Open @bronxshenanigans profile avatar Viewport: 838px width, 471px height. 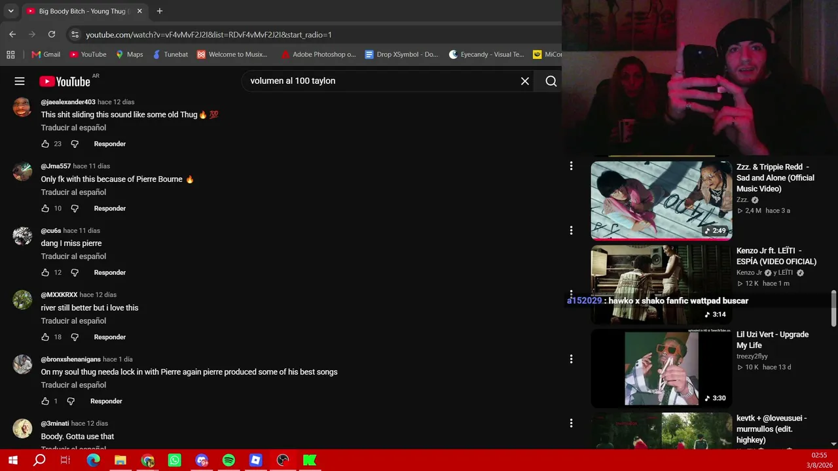click(x=22, y=364)
